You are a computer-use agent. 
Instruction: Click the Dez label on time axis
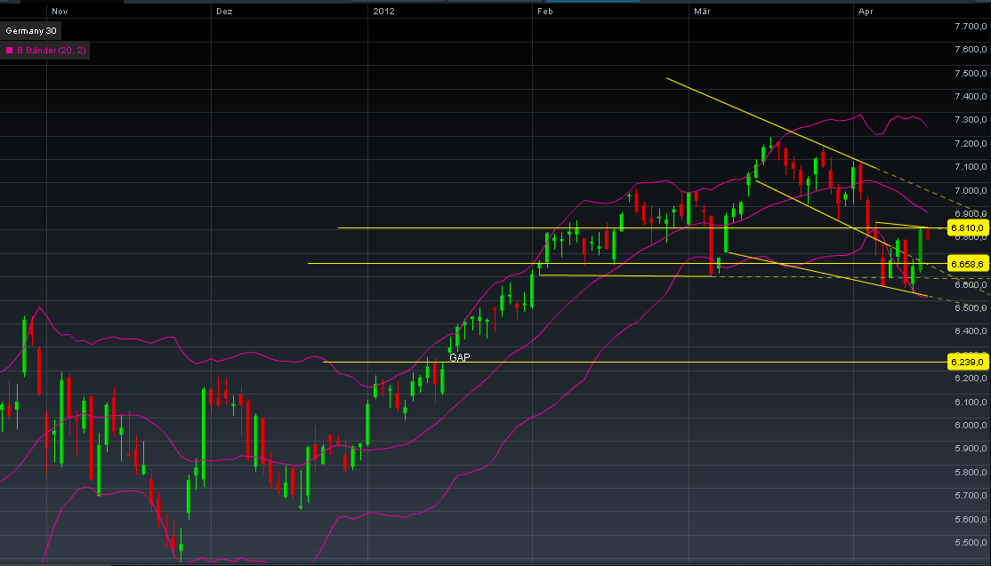coord(224,12)
